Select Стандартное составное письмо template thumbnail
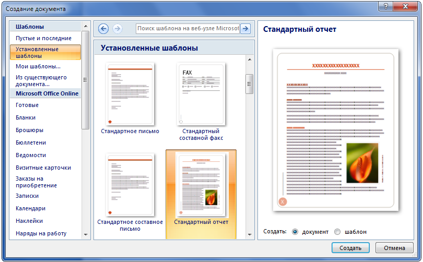 (130, 185)
